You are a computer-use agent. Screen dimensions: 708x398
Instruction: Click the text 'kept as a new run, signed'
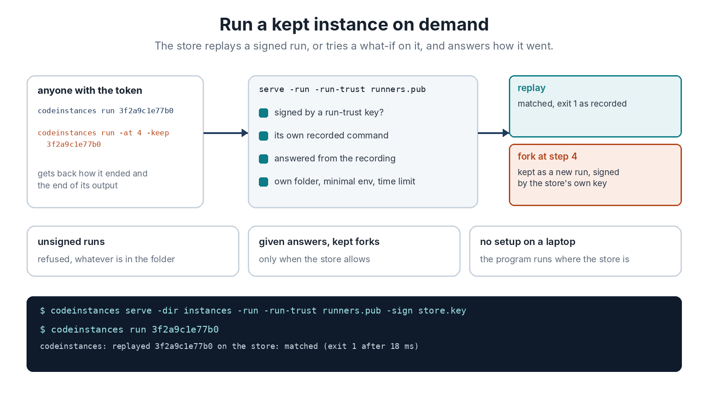568,172
